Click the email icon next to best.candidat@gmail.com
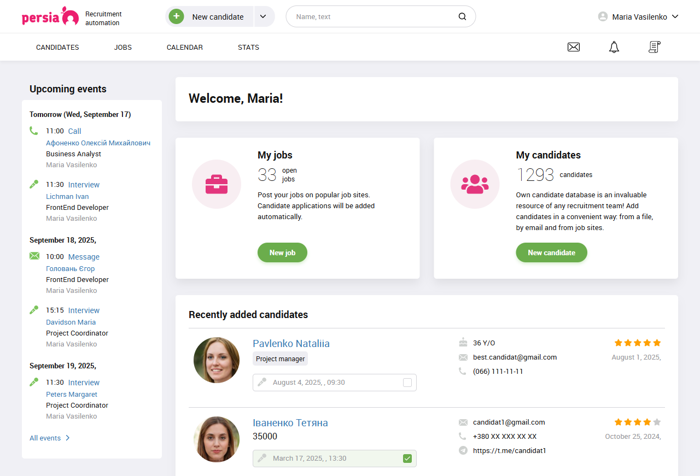The width and height of the screenshot is (700, 476). pos(462,357)
